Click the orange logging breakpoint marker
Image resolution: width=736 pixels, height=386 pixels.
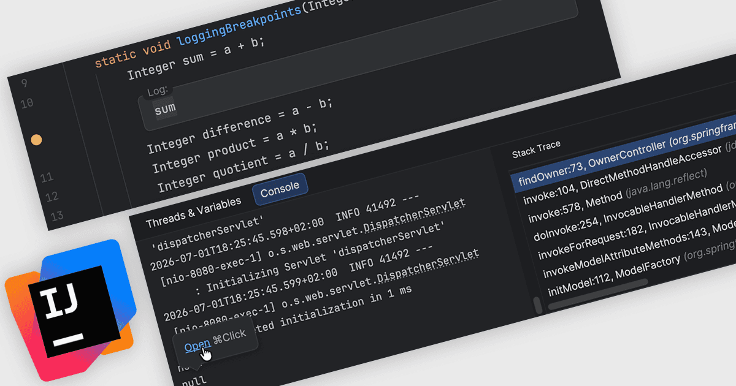pos(36,140)
